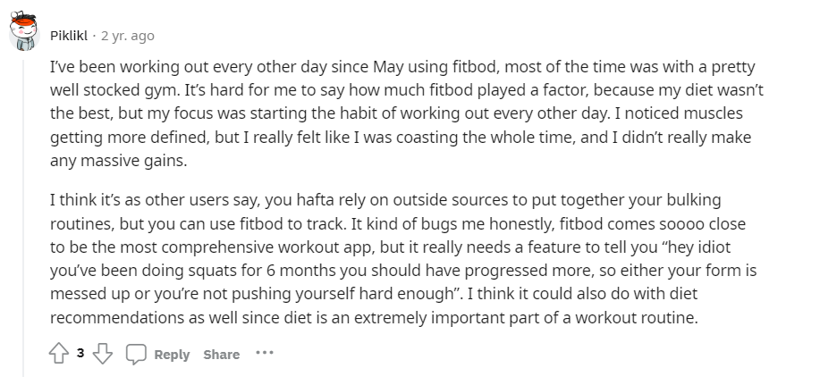Click the Reply text label
Image resolution: width=820 pixels, height=385 pixels.
pyautogui.click(x=172, y=354)
